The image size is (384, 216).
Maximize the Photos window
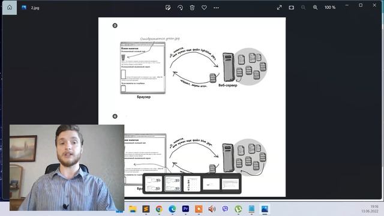361,5
